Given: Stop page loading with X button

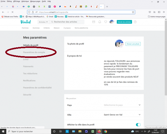Looking at the screenshot, I should [x=13, y=12].
